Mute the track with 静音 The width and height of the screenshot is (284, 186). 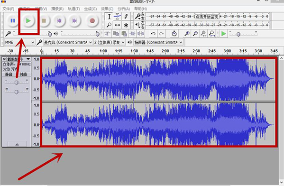9,74
